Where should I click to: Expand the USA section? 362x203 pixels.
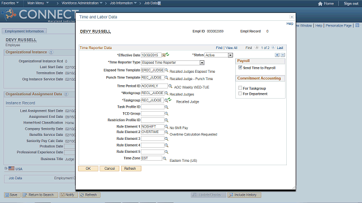point(6,169)
